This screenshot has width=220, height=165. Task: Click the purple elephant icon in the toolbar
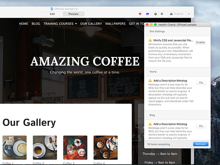[x=147, y=14]
